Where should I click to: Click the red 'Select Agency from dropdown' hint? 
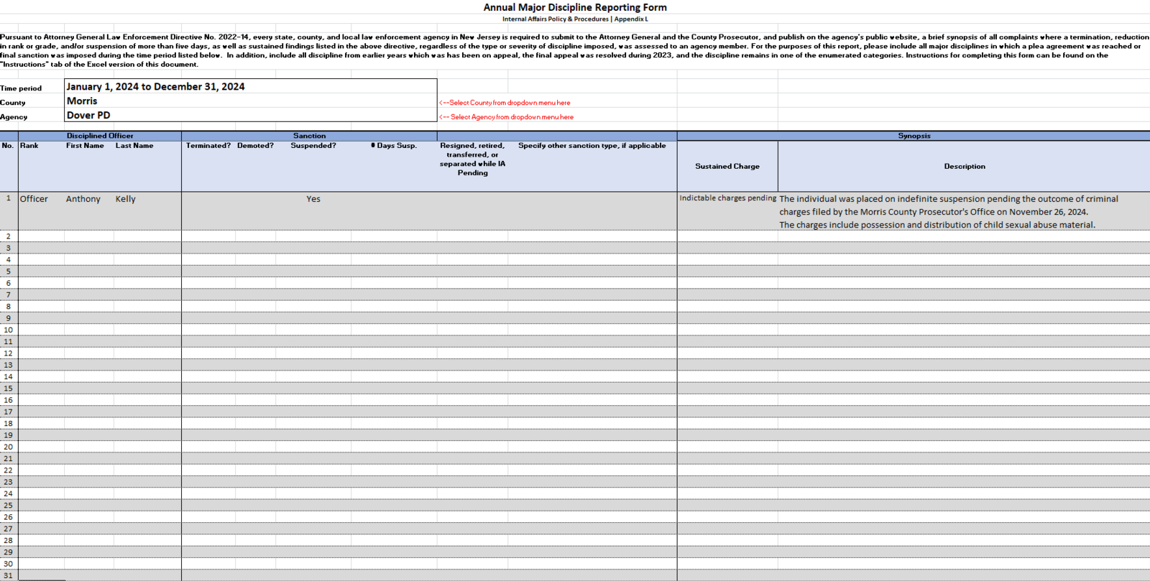(506, 117)
